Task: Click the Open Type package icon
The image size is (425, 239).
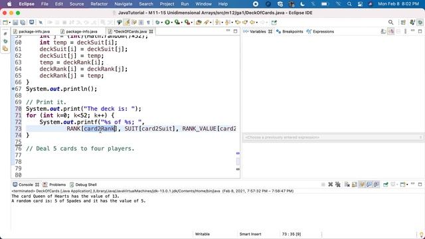Action: point(199,23)
